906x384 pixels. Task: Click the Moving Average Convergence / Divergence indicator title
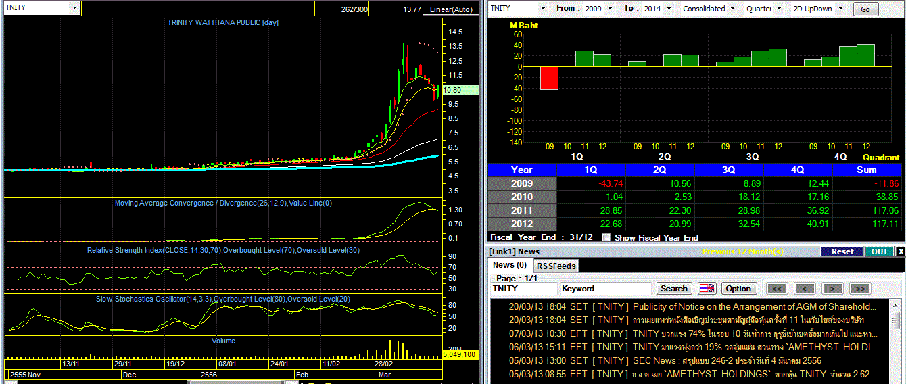point(223,203)
